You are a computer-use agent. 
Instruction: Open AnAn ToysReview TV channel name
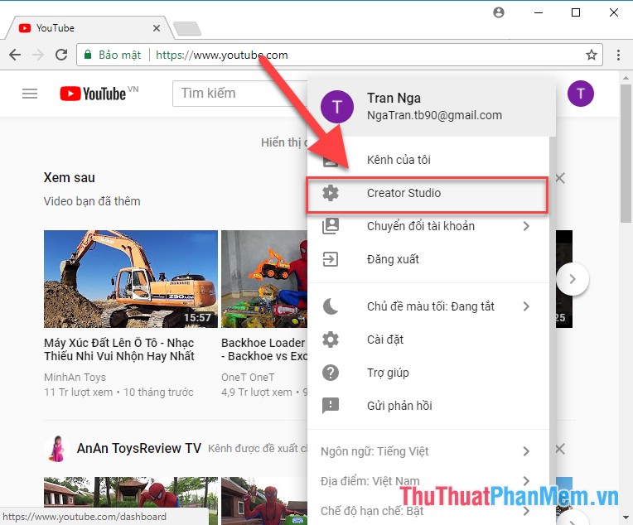tap(139, 448)
